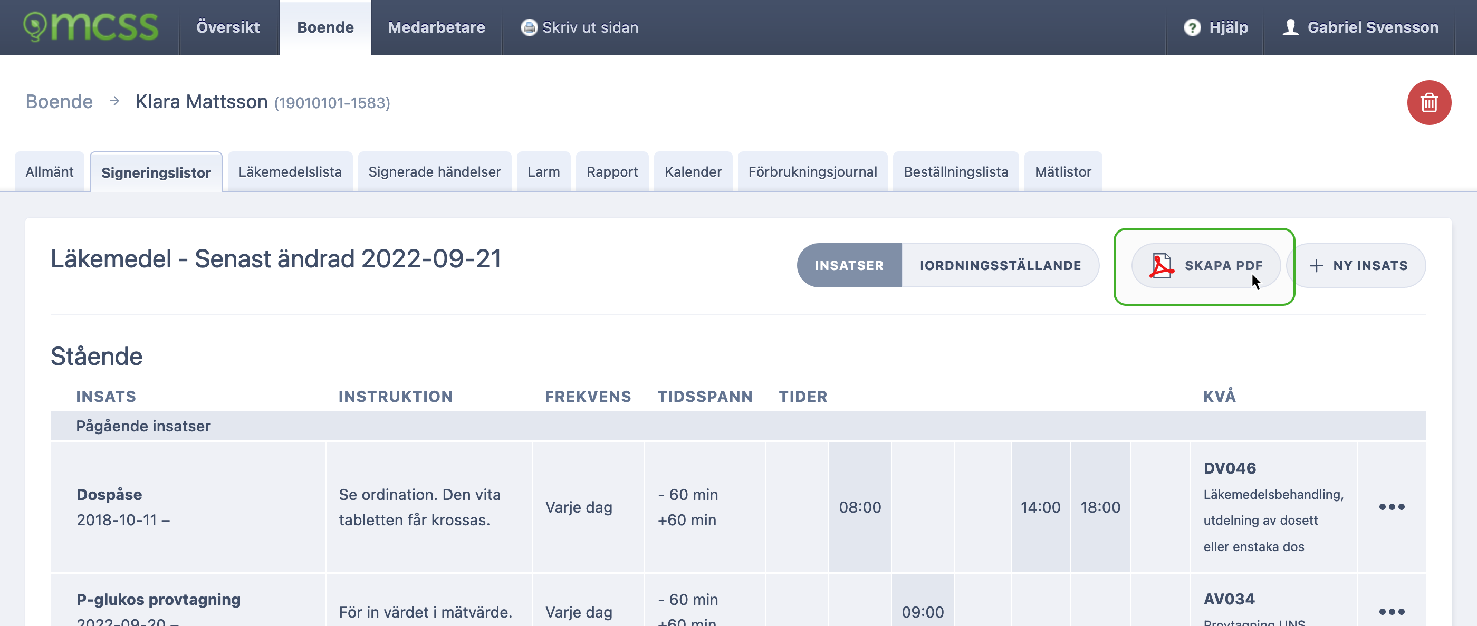Click the breadcrumb arrow after Boende

(114, 101)
